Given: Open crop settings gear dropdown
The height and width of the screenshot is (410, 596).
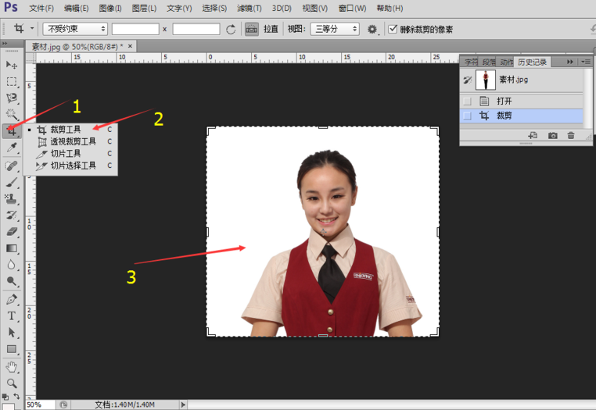Looking at the screenshot, I should (x=374, y=29).
